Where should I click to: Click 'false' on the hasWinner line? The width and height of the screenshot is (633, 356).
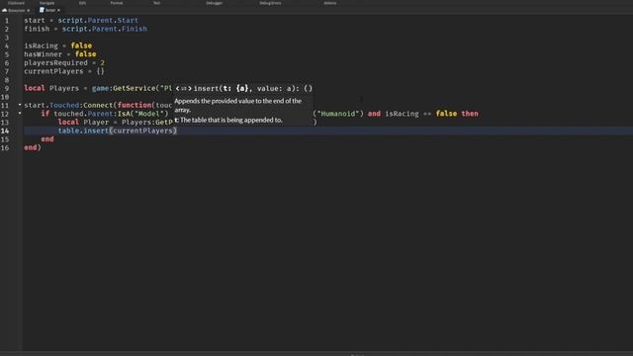tap(86, 54)
